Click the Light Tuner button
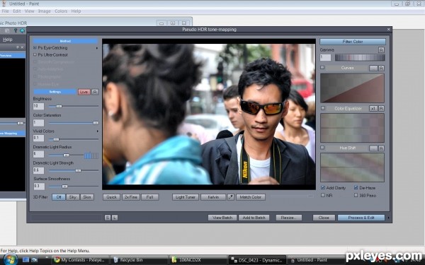 (186, 197)
